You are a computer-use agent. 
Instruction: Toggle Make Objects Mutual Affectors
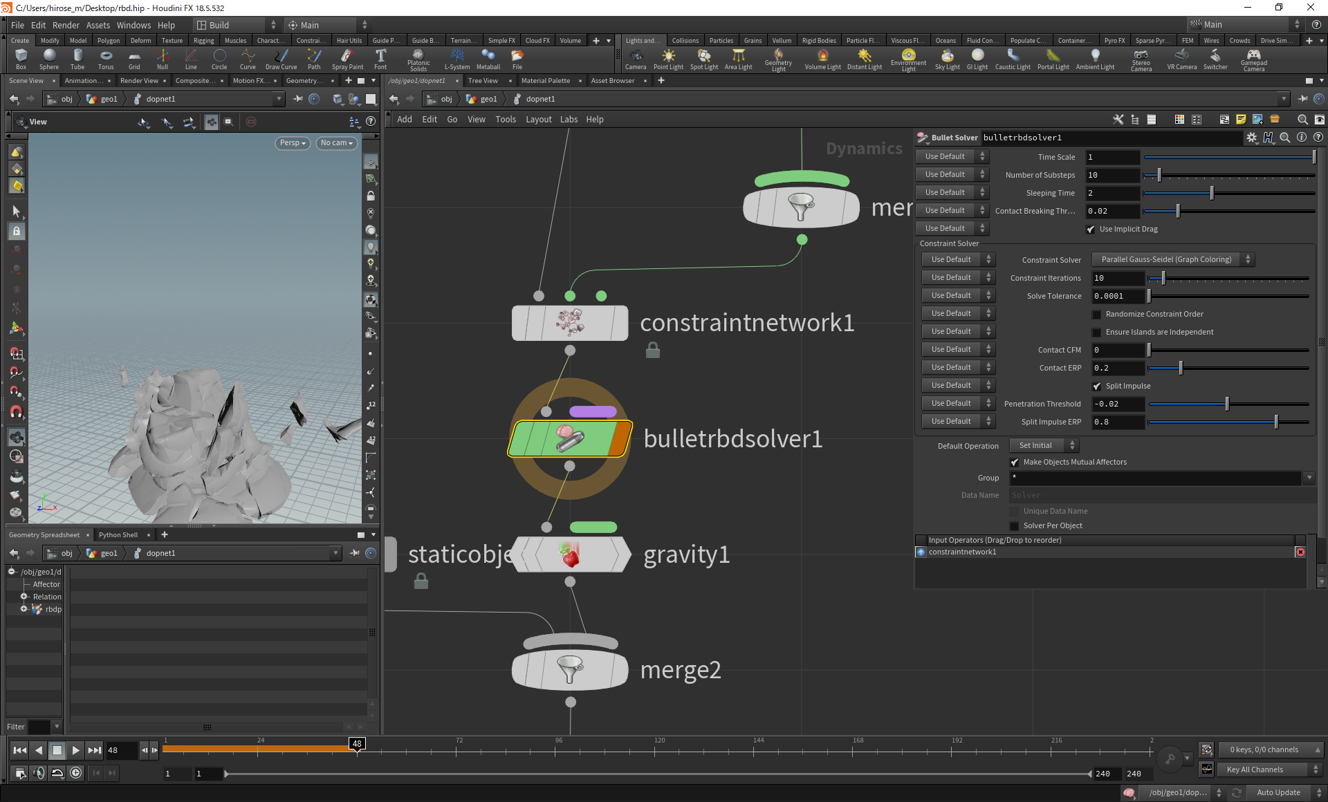point(1015,463)
